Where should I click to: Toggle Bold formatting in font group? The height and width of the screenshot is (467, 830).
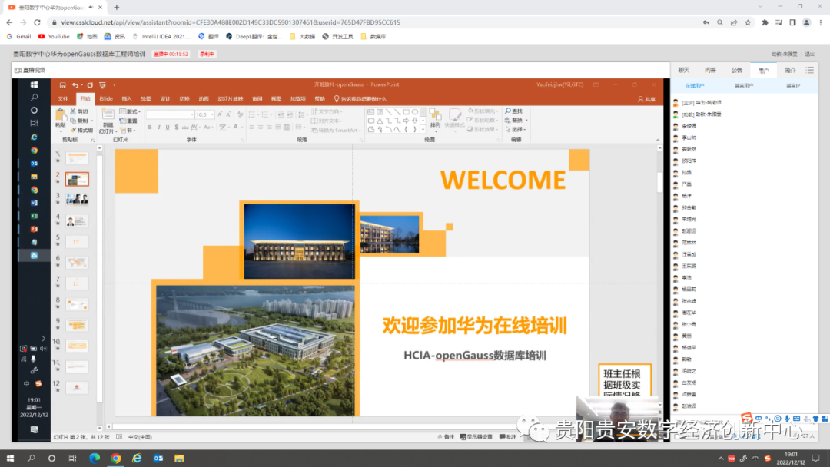[x=150, y=128]
